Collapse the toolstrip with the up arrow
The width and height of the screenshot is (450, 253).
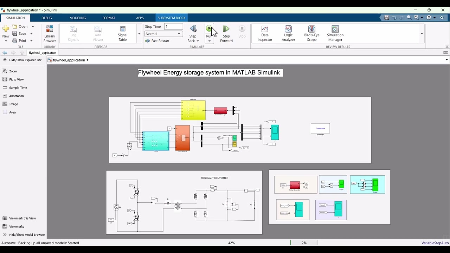447,46
